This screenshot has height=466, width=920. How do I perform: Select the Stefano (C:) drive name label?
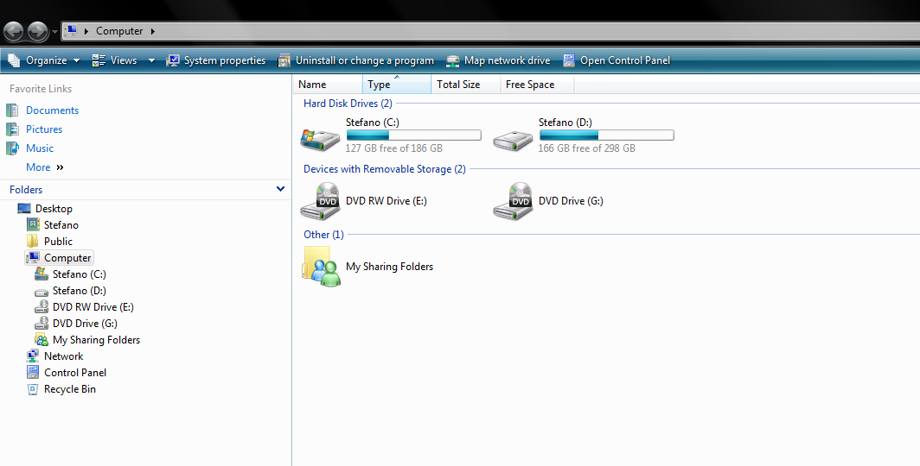(373, 123)
